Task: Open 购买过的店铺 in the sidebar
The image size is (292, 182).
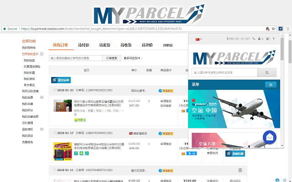Action: [x=30, y=91]
